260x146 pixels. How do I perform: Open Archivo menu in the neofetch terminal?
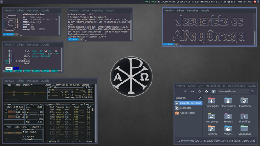9,11
